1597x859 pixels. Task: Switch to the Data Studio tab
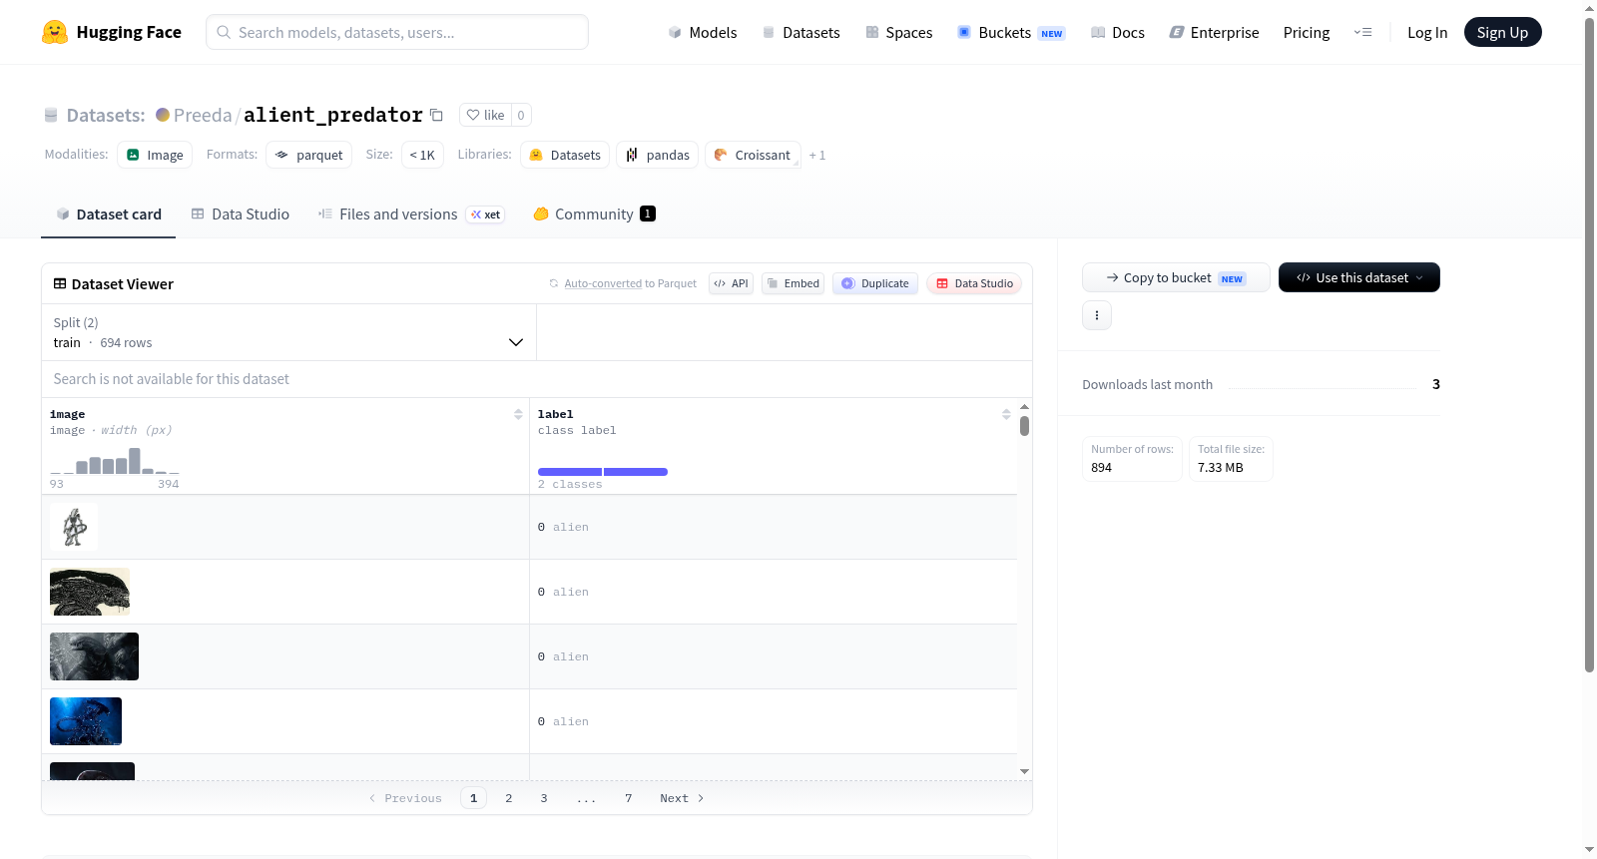241,214
